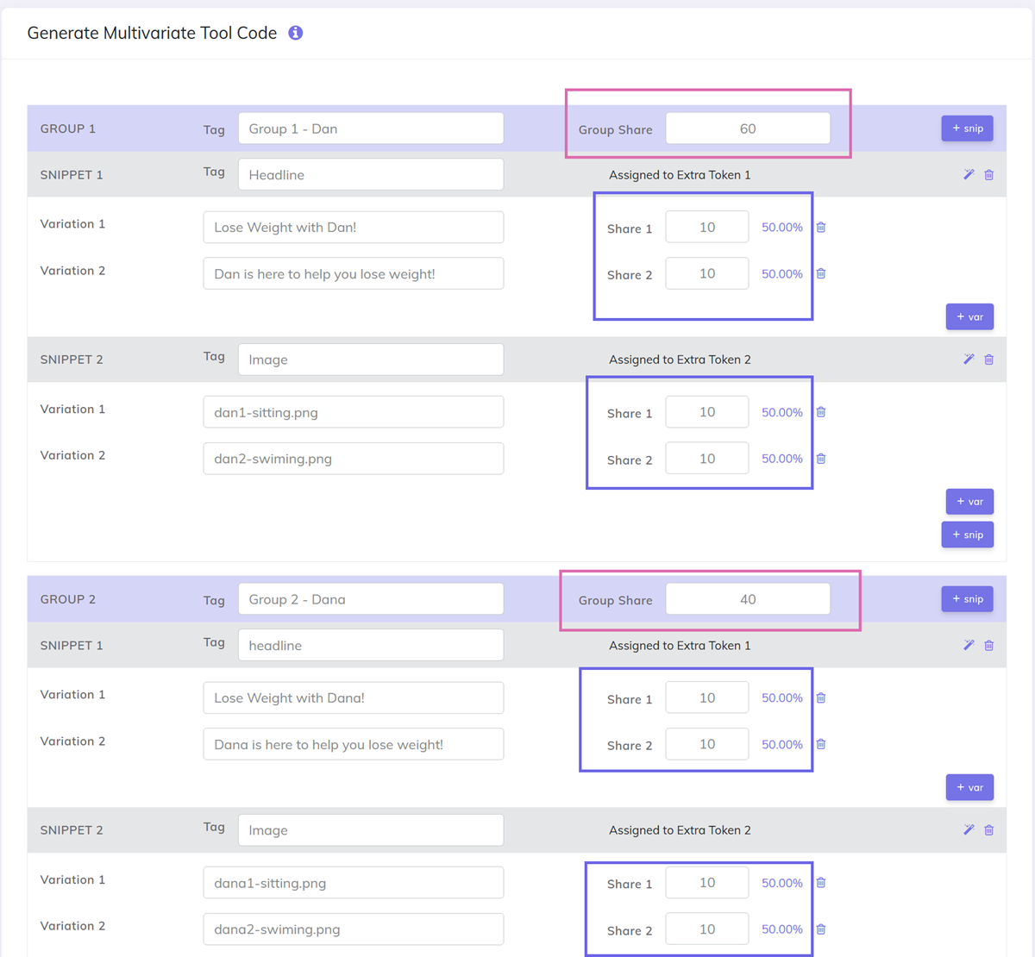This screenshot has width=1035, height=957.
Task: Select the Tag field containing Group 2 - Dana
Action: click(x=371, y=598)
